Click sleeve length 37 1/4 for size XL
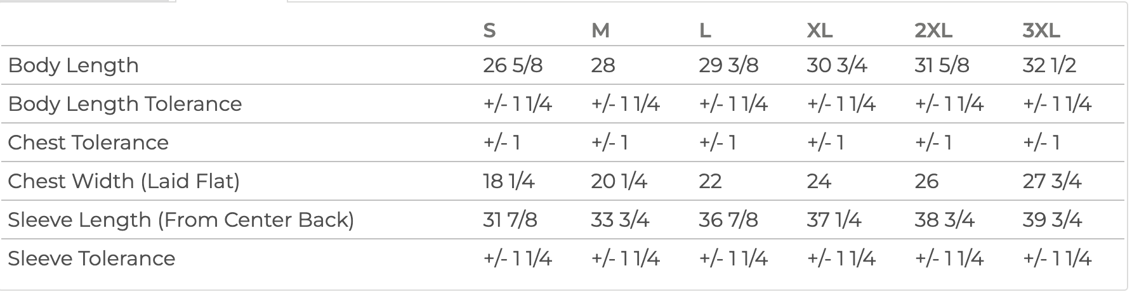 tap(834, 220)
